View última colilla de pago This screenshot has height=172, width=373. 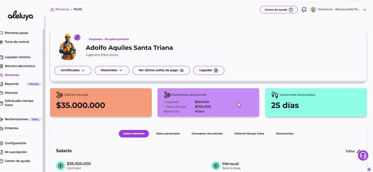pyautogui.click(x=161, y=70)
